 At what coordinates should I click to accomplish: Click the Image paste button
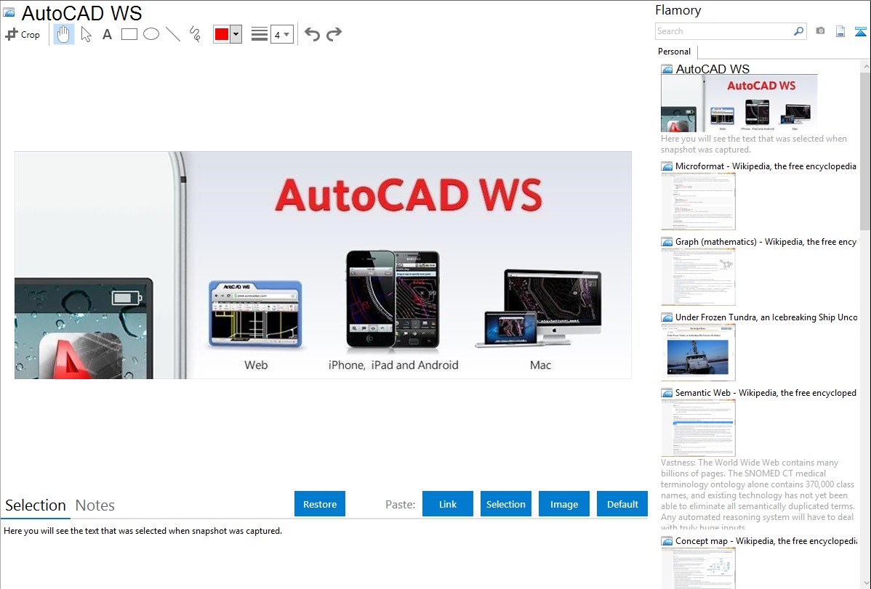(563, 504)
